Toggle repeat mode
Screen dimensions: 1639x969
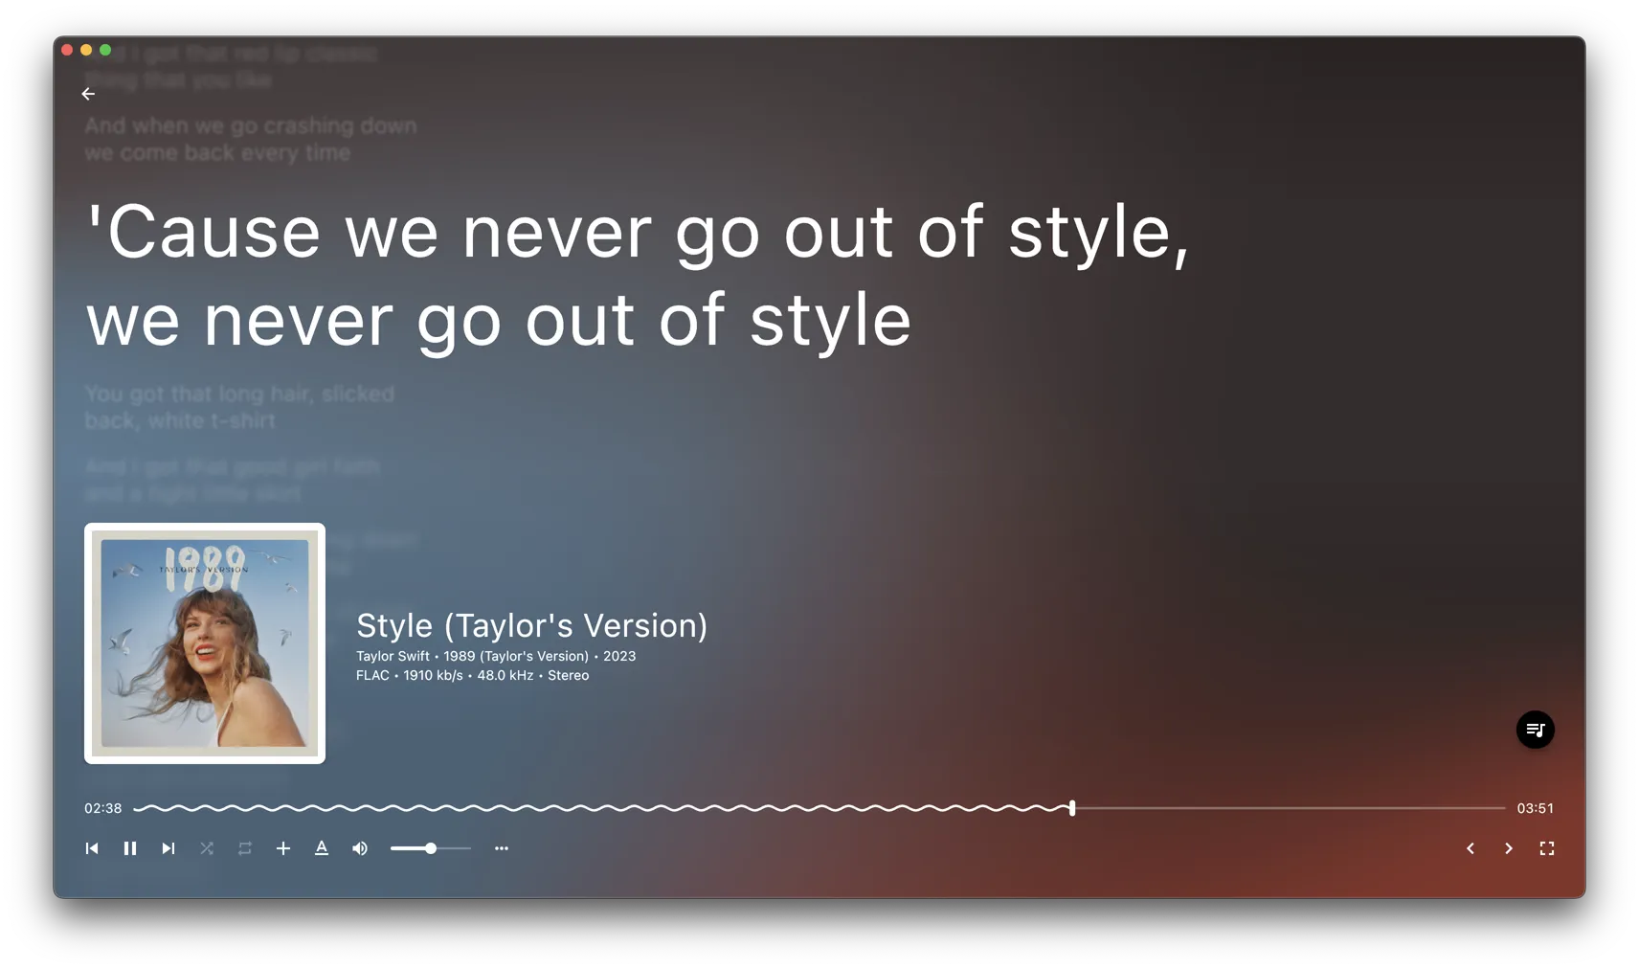[245, 848]
